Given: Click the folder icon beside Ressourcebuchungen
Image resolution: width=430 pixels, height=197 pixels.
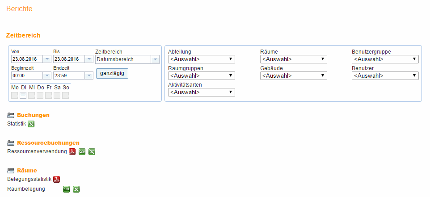Looking at the screenshot, I should point(11,143).
